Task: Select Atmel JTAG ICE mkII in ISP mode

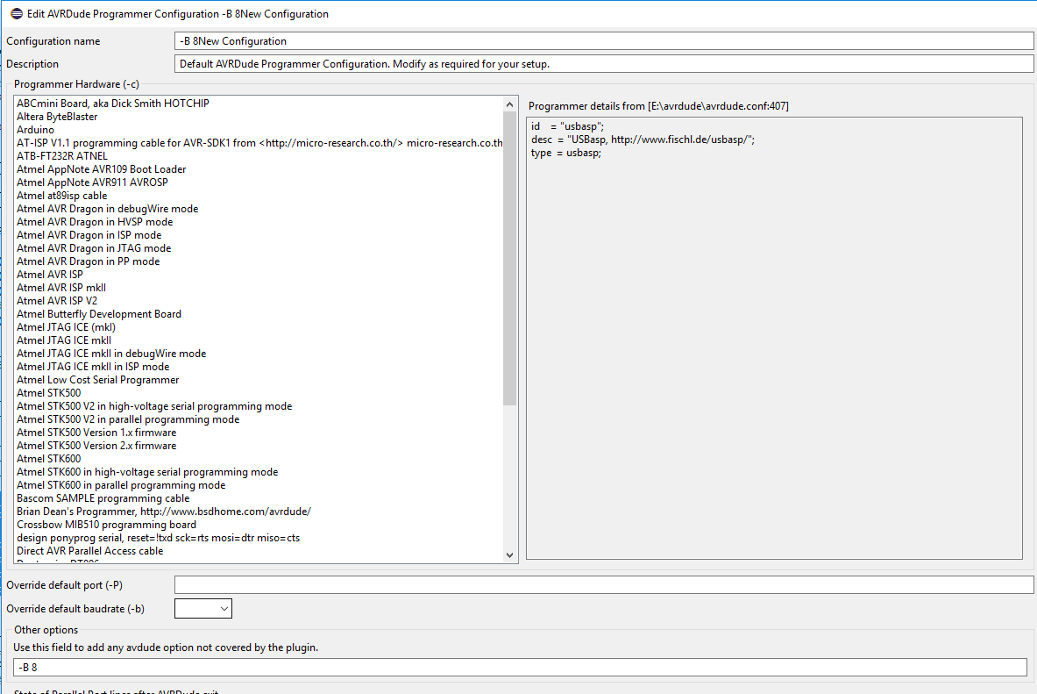Action: click(93, 367)
